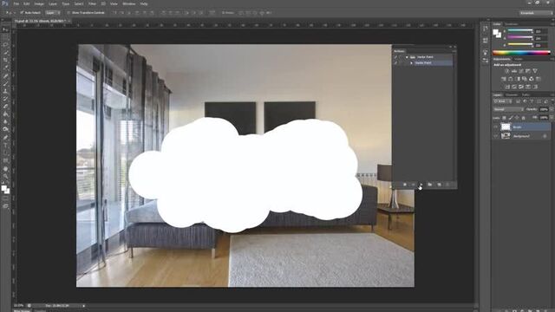The width and height of the screenshot is (555, 312).
Task: Select the Quick Selection tool
Action: pyautogui.click(x=5, y=53)
